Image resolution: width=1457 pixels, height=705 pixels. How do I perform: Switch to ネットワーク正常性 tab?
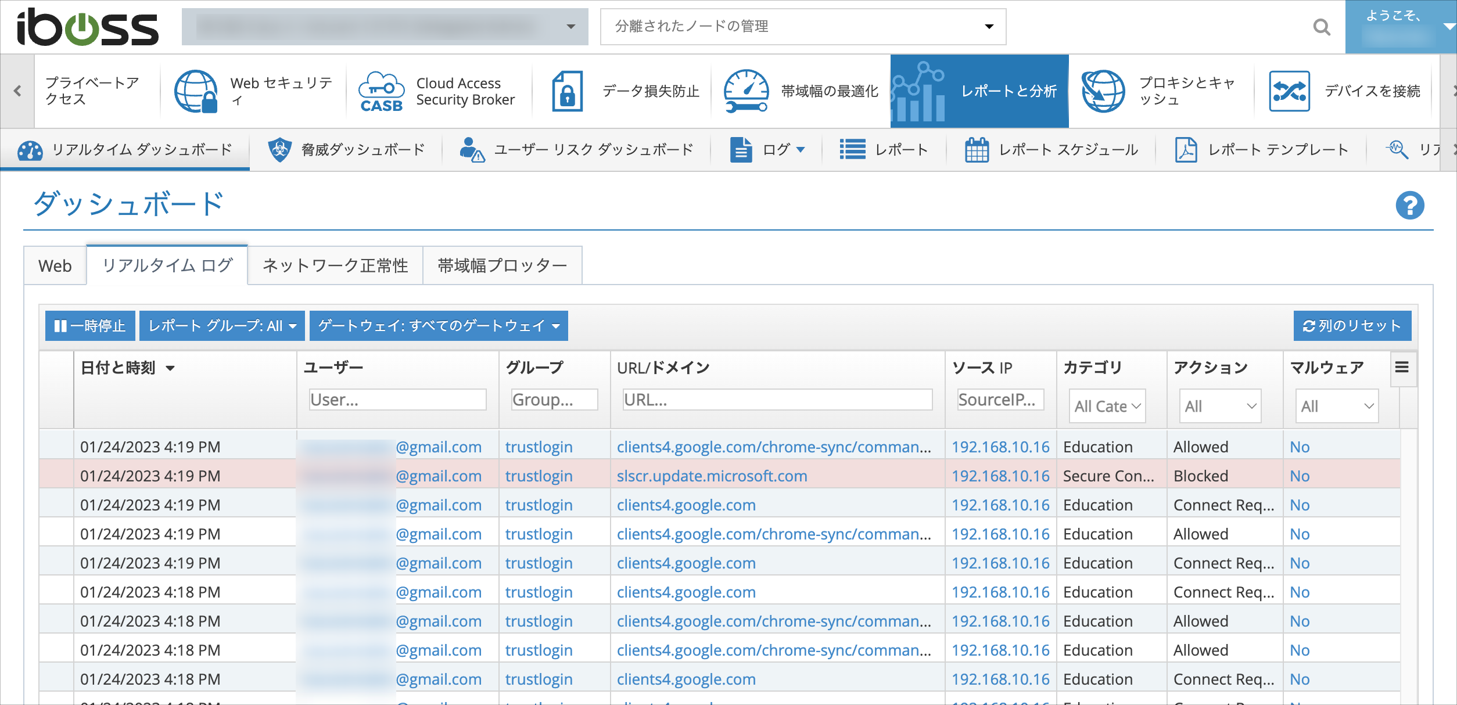[335, 265]
